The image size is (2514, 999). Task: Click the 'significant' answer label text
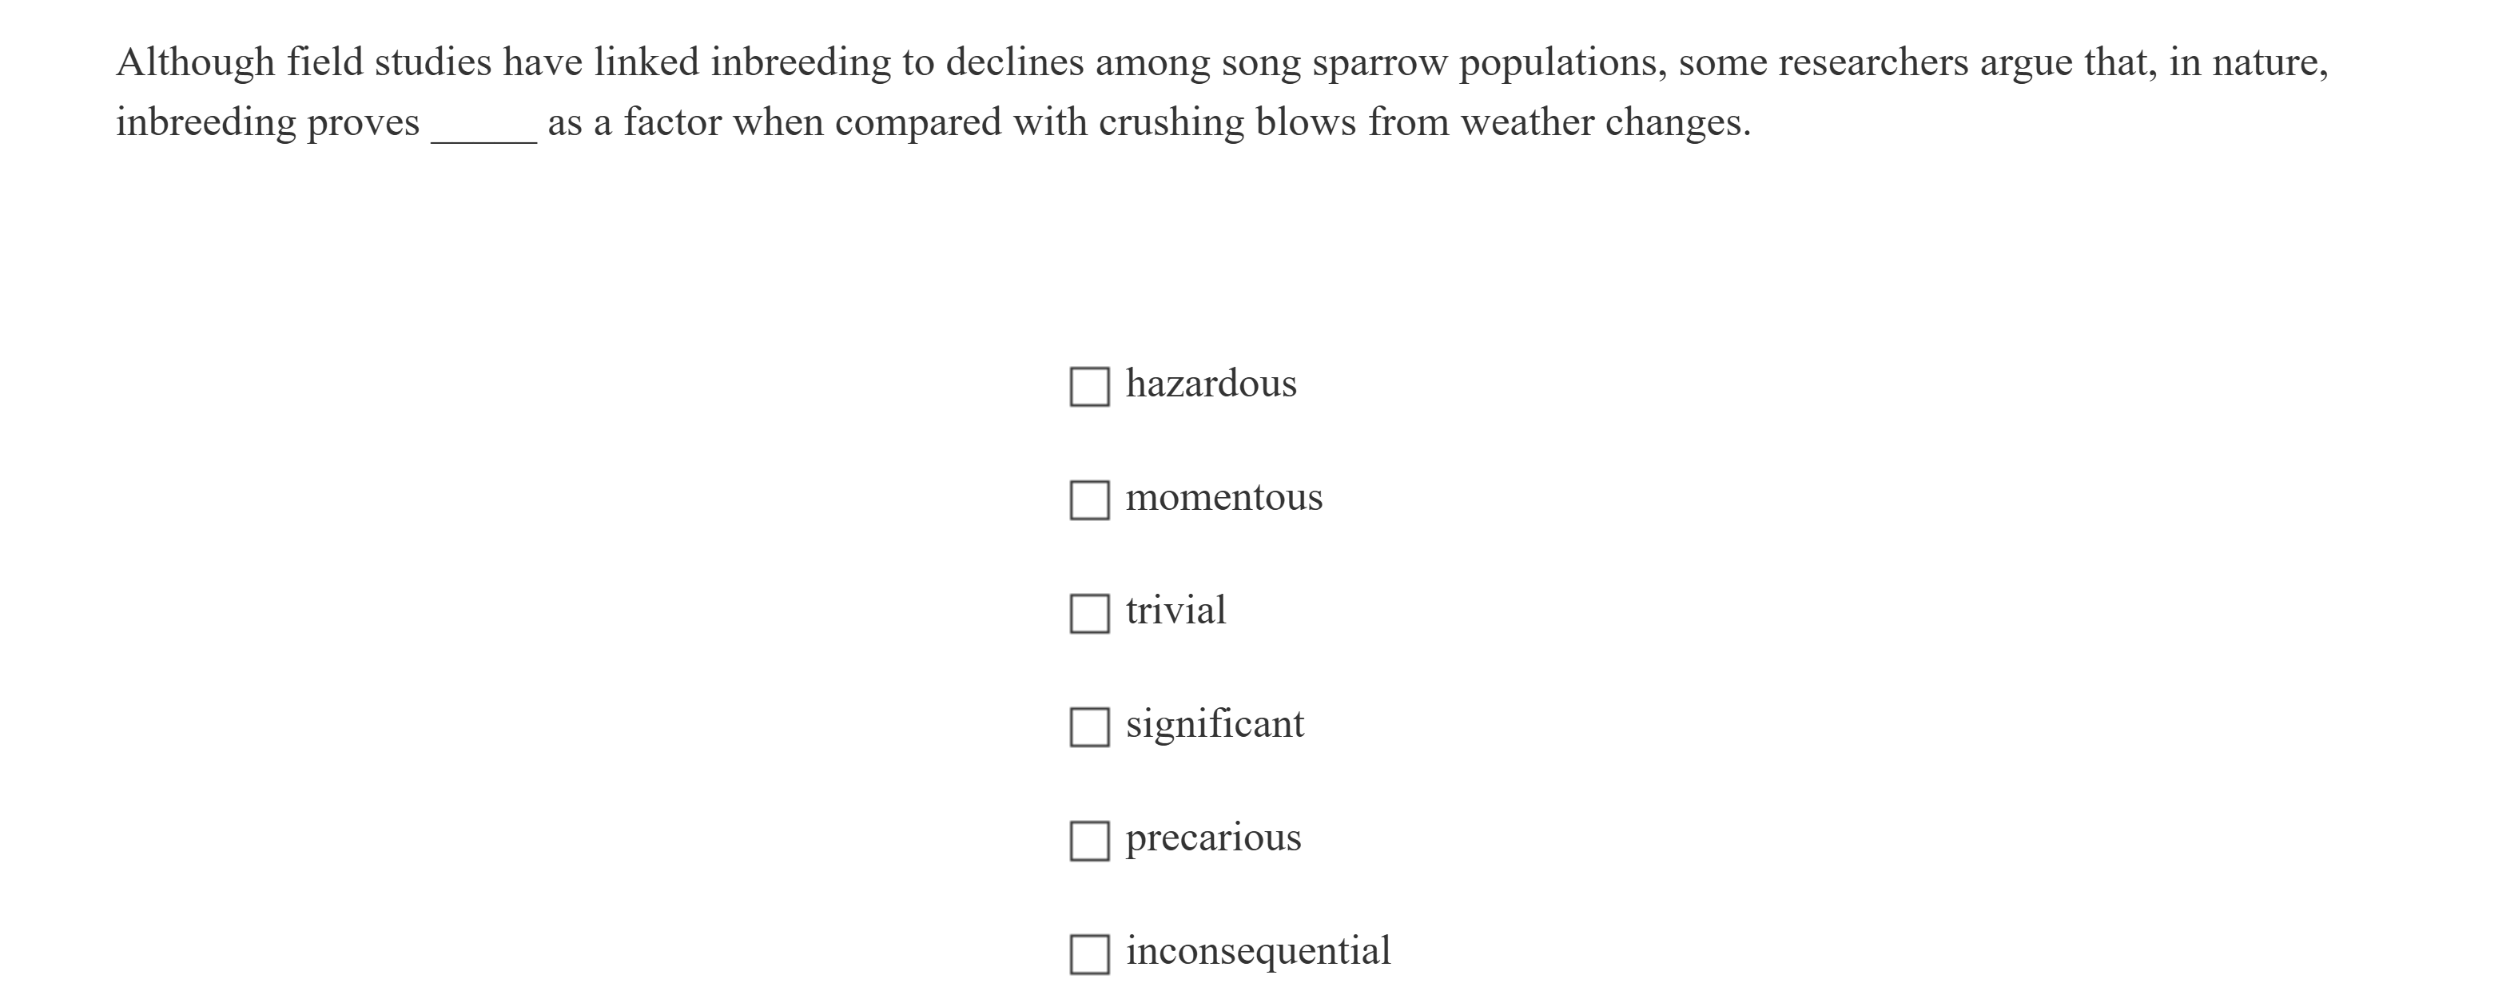click(x=1214, y=724)
